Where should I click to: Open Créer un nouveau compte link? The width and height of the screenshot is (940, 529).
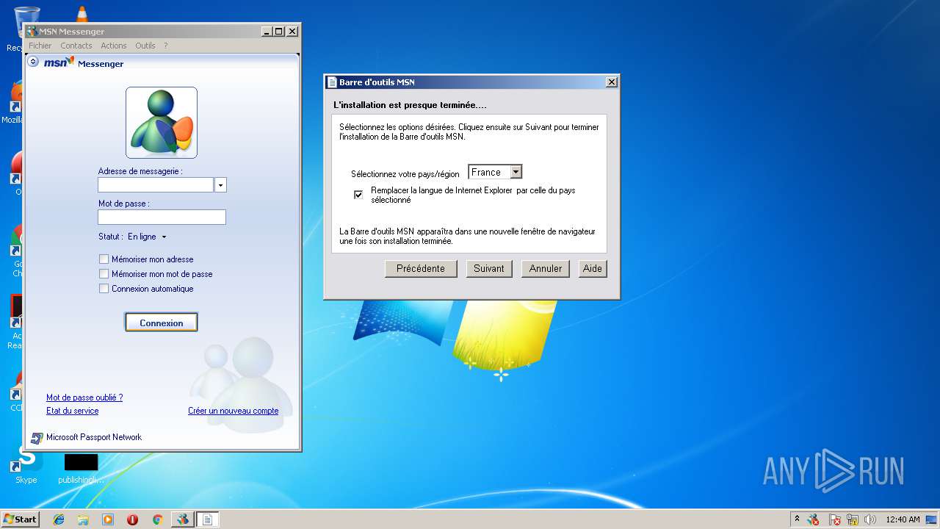[x=234, y=411]
